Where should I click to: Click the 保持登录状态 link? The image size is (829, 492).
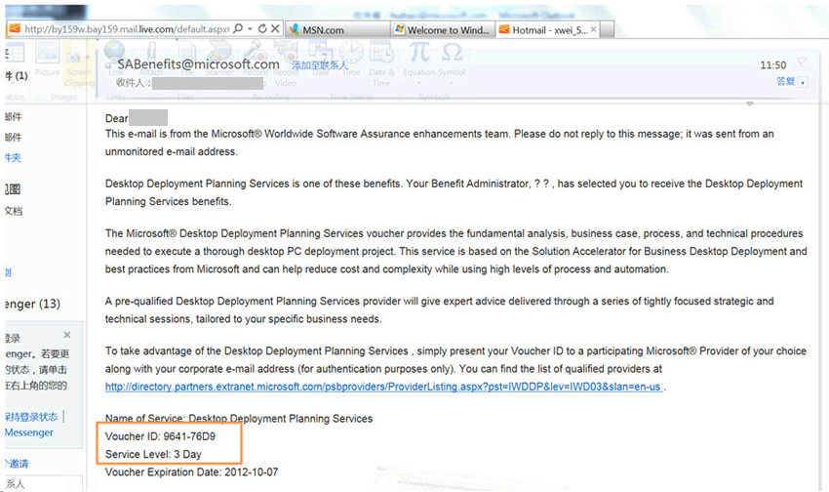pyautogui.click(x=31, y=417)
